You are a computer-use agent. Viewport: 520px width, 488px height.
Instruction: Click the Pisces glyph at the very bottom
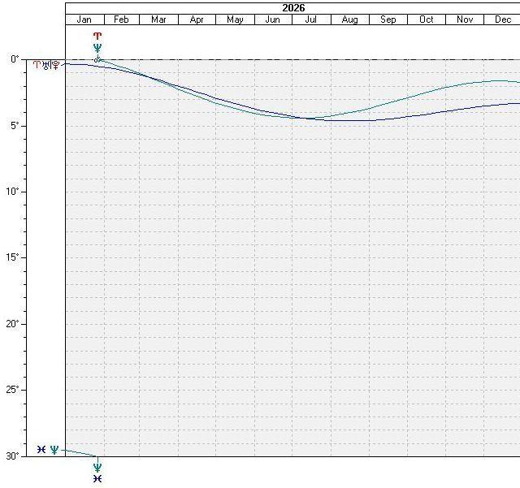[97, 479]
